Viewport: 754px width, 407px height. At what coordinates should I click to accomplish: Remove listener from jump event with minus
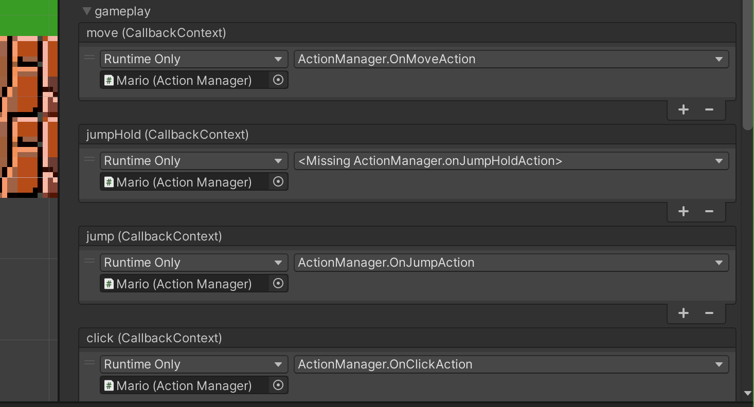coord(709,313)
